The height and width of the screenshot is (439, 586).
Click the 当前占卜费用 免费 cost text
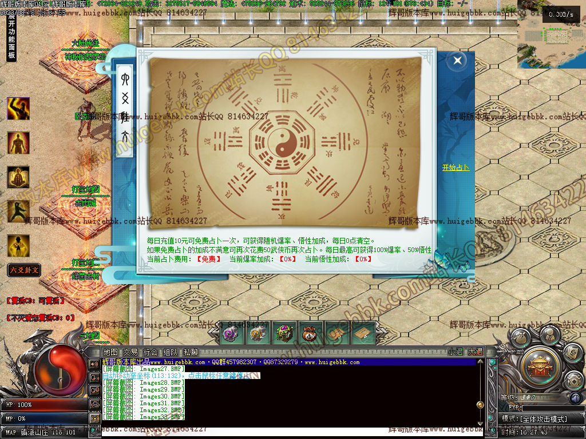(184, 259)
